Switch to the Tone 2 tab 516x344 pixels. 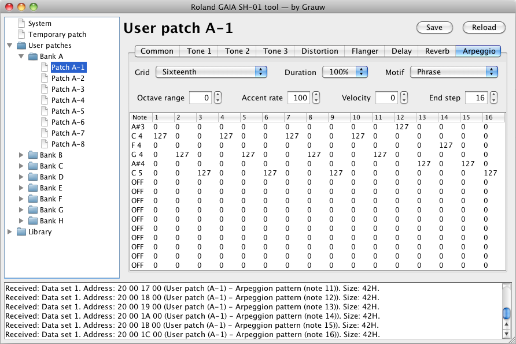coord(237,51)
